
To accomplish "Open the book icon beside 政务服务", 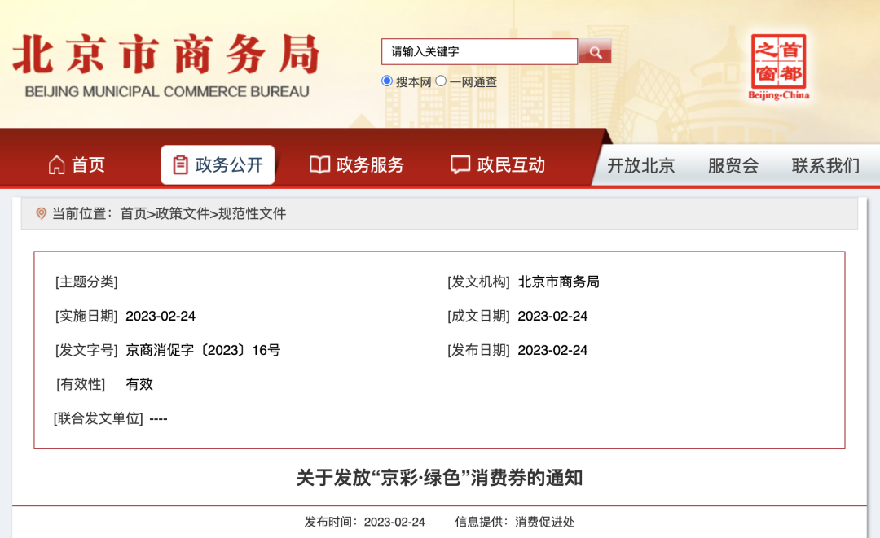I will click(319, 165).
